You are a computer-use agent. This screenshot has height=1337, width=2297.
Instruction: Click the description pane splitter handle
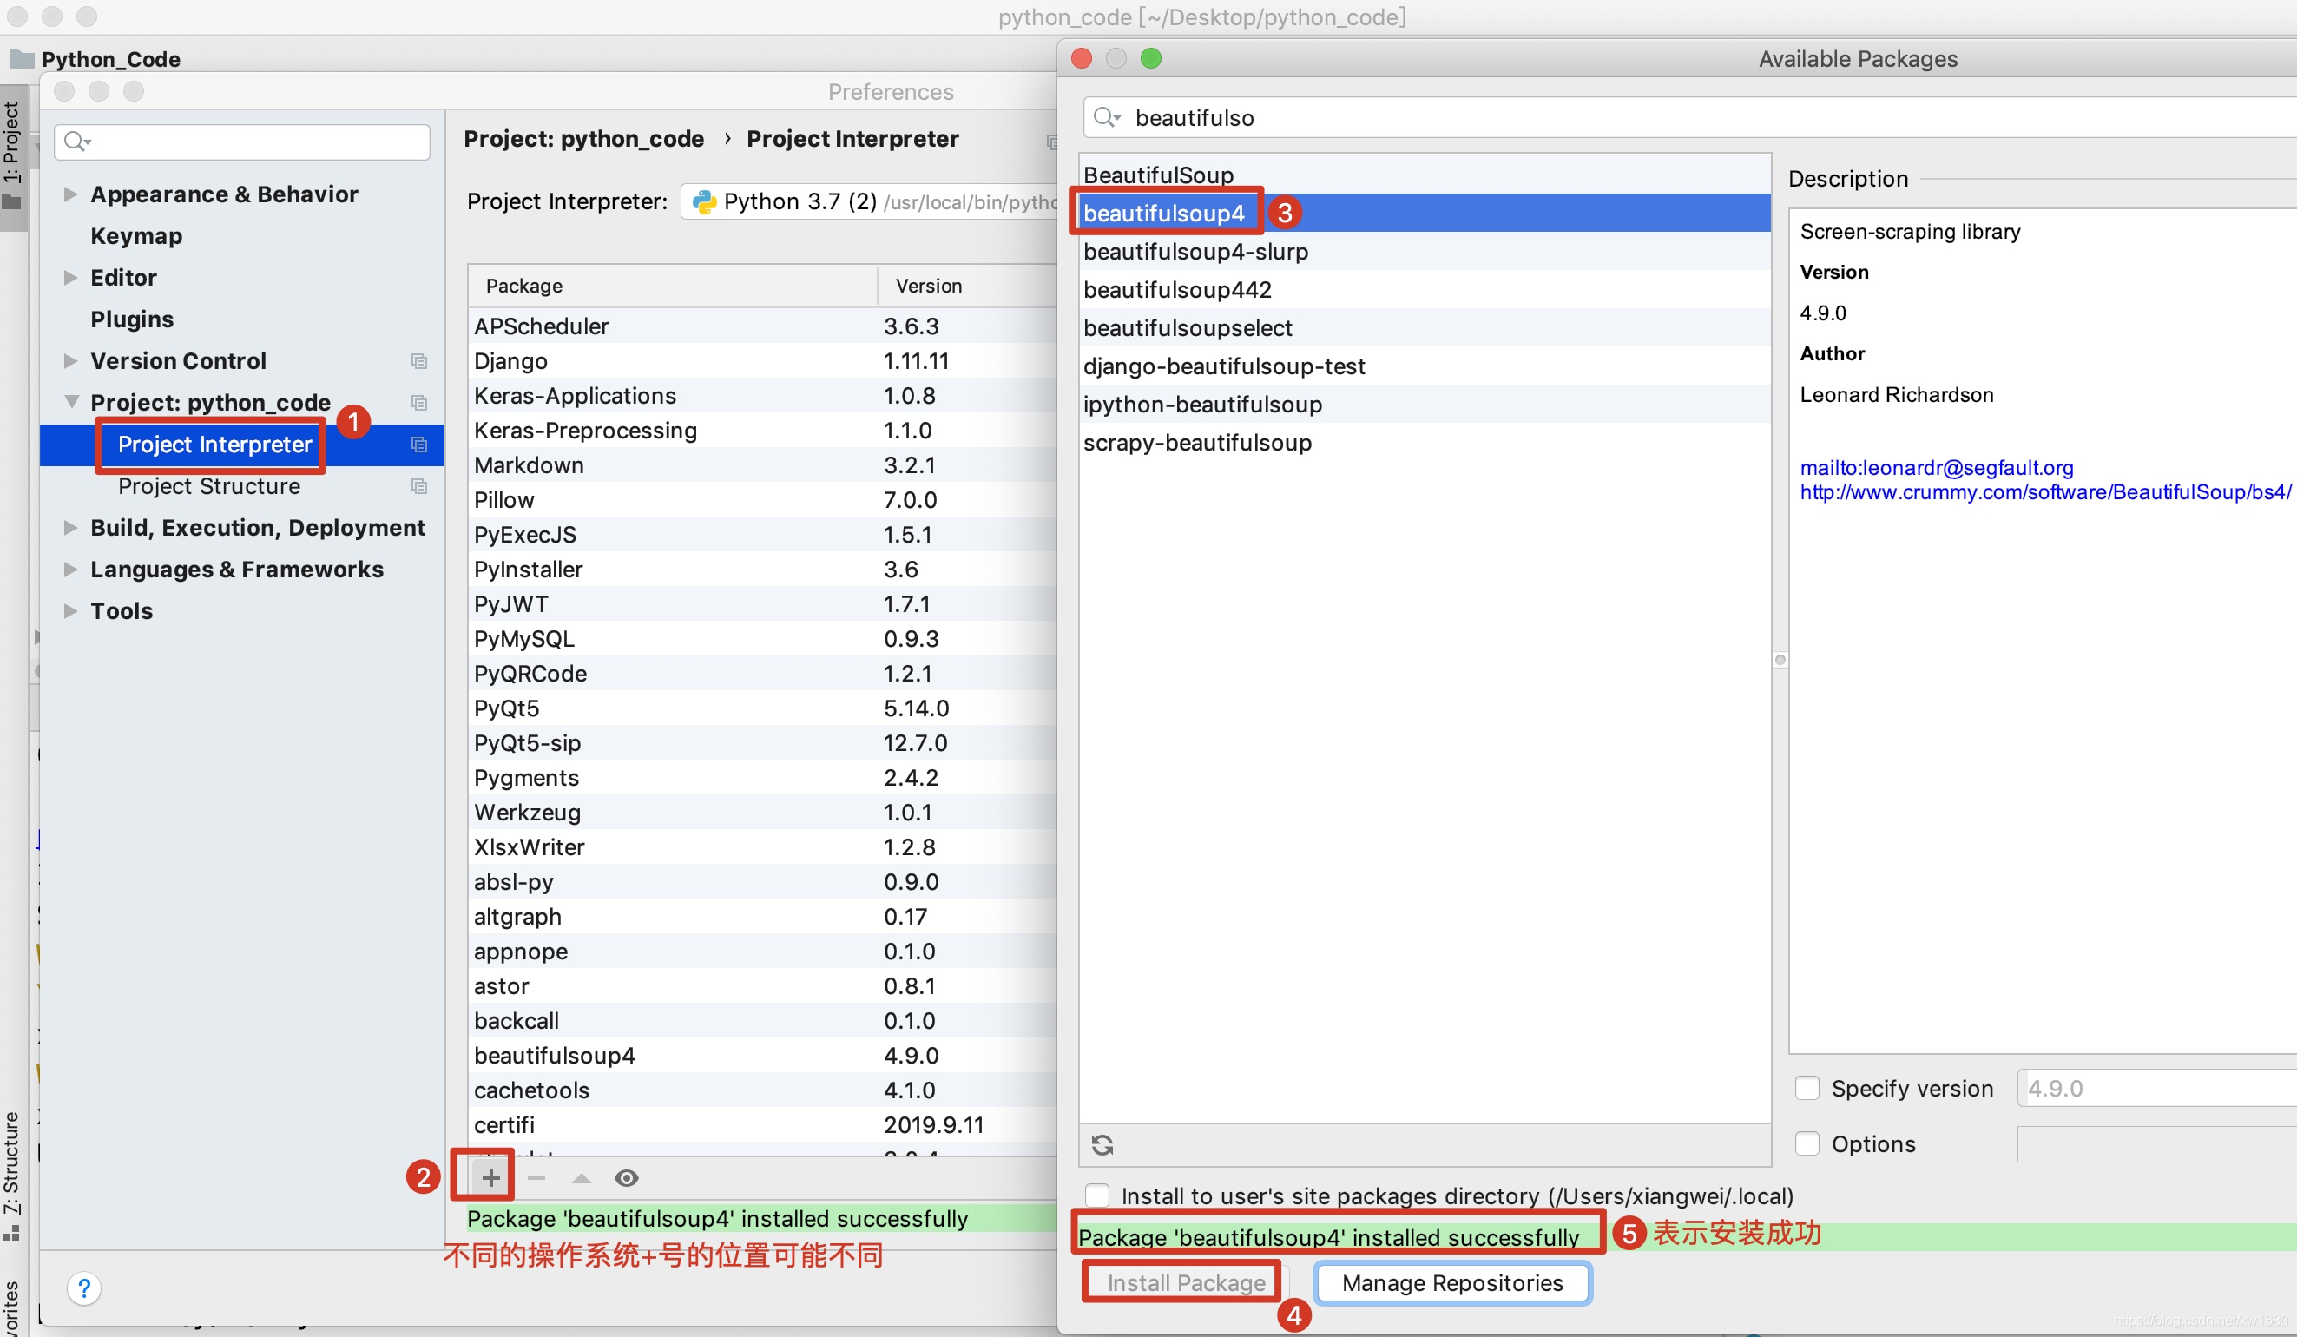pyautogui.click(x=1780, y=660)
